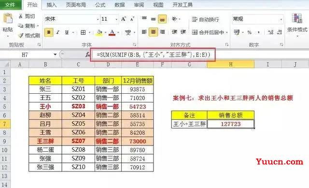The width and height of the screenshot is (309, 188).
Task: Open Clipboard group dialog launcher
Action: click(39, 45)
